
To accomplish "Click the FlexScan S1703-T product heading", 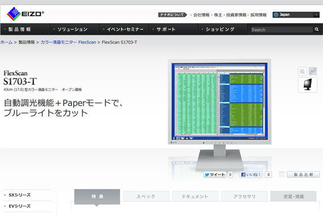I will (20, 78).
